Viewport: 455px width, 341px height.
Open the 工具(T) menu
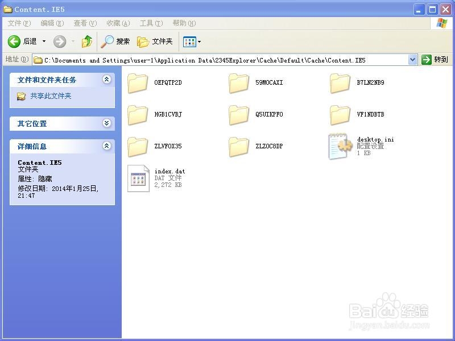[151, 23]
